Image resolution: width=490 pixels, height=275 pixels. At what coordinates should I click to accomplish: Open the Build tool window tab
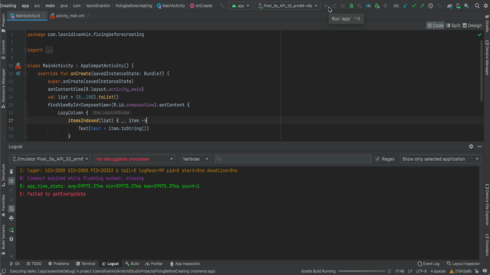[132, 264]
